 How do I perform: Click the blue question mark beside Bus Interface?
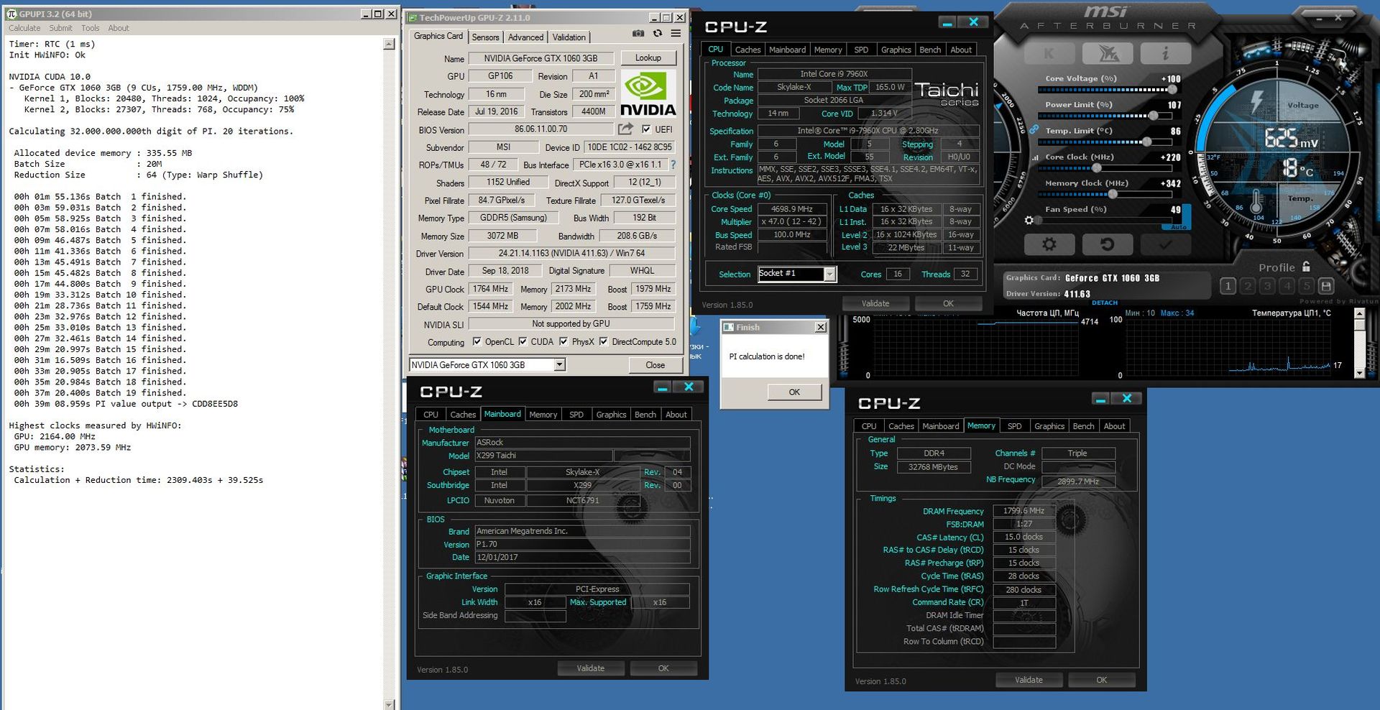point(673,165)
